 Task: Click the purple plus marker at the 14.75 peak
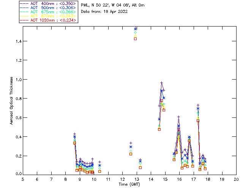point(162,83)
